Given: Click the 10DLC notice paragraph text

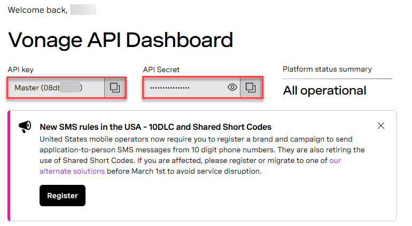Looking at the screenshot, I should pos(202,155).
